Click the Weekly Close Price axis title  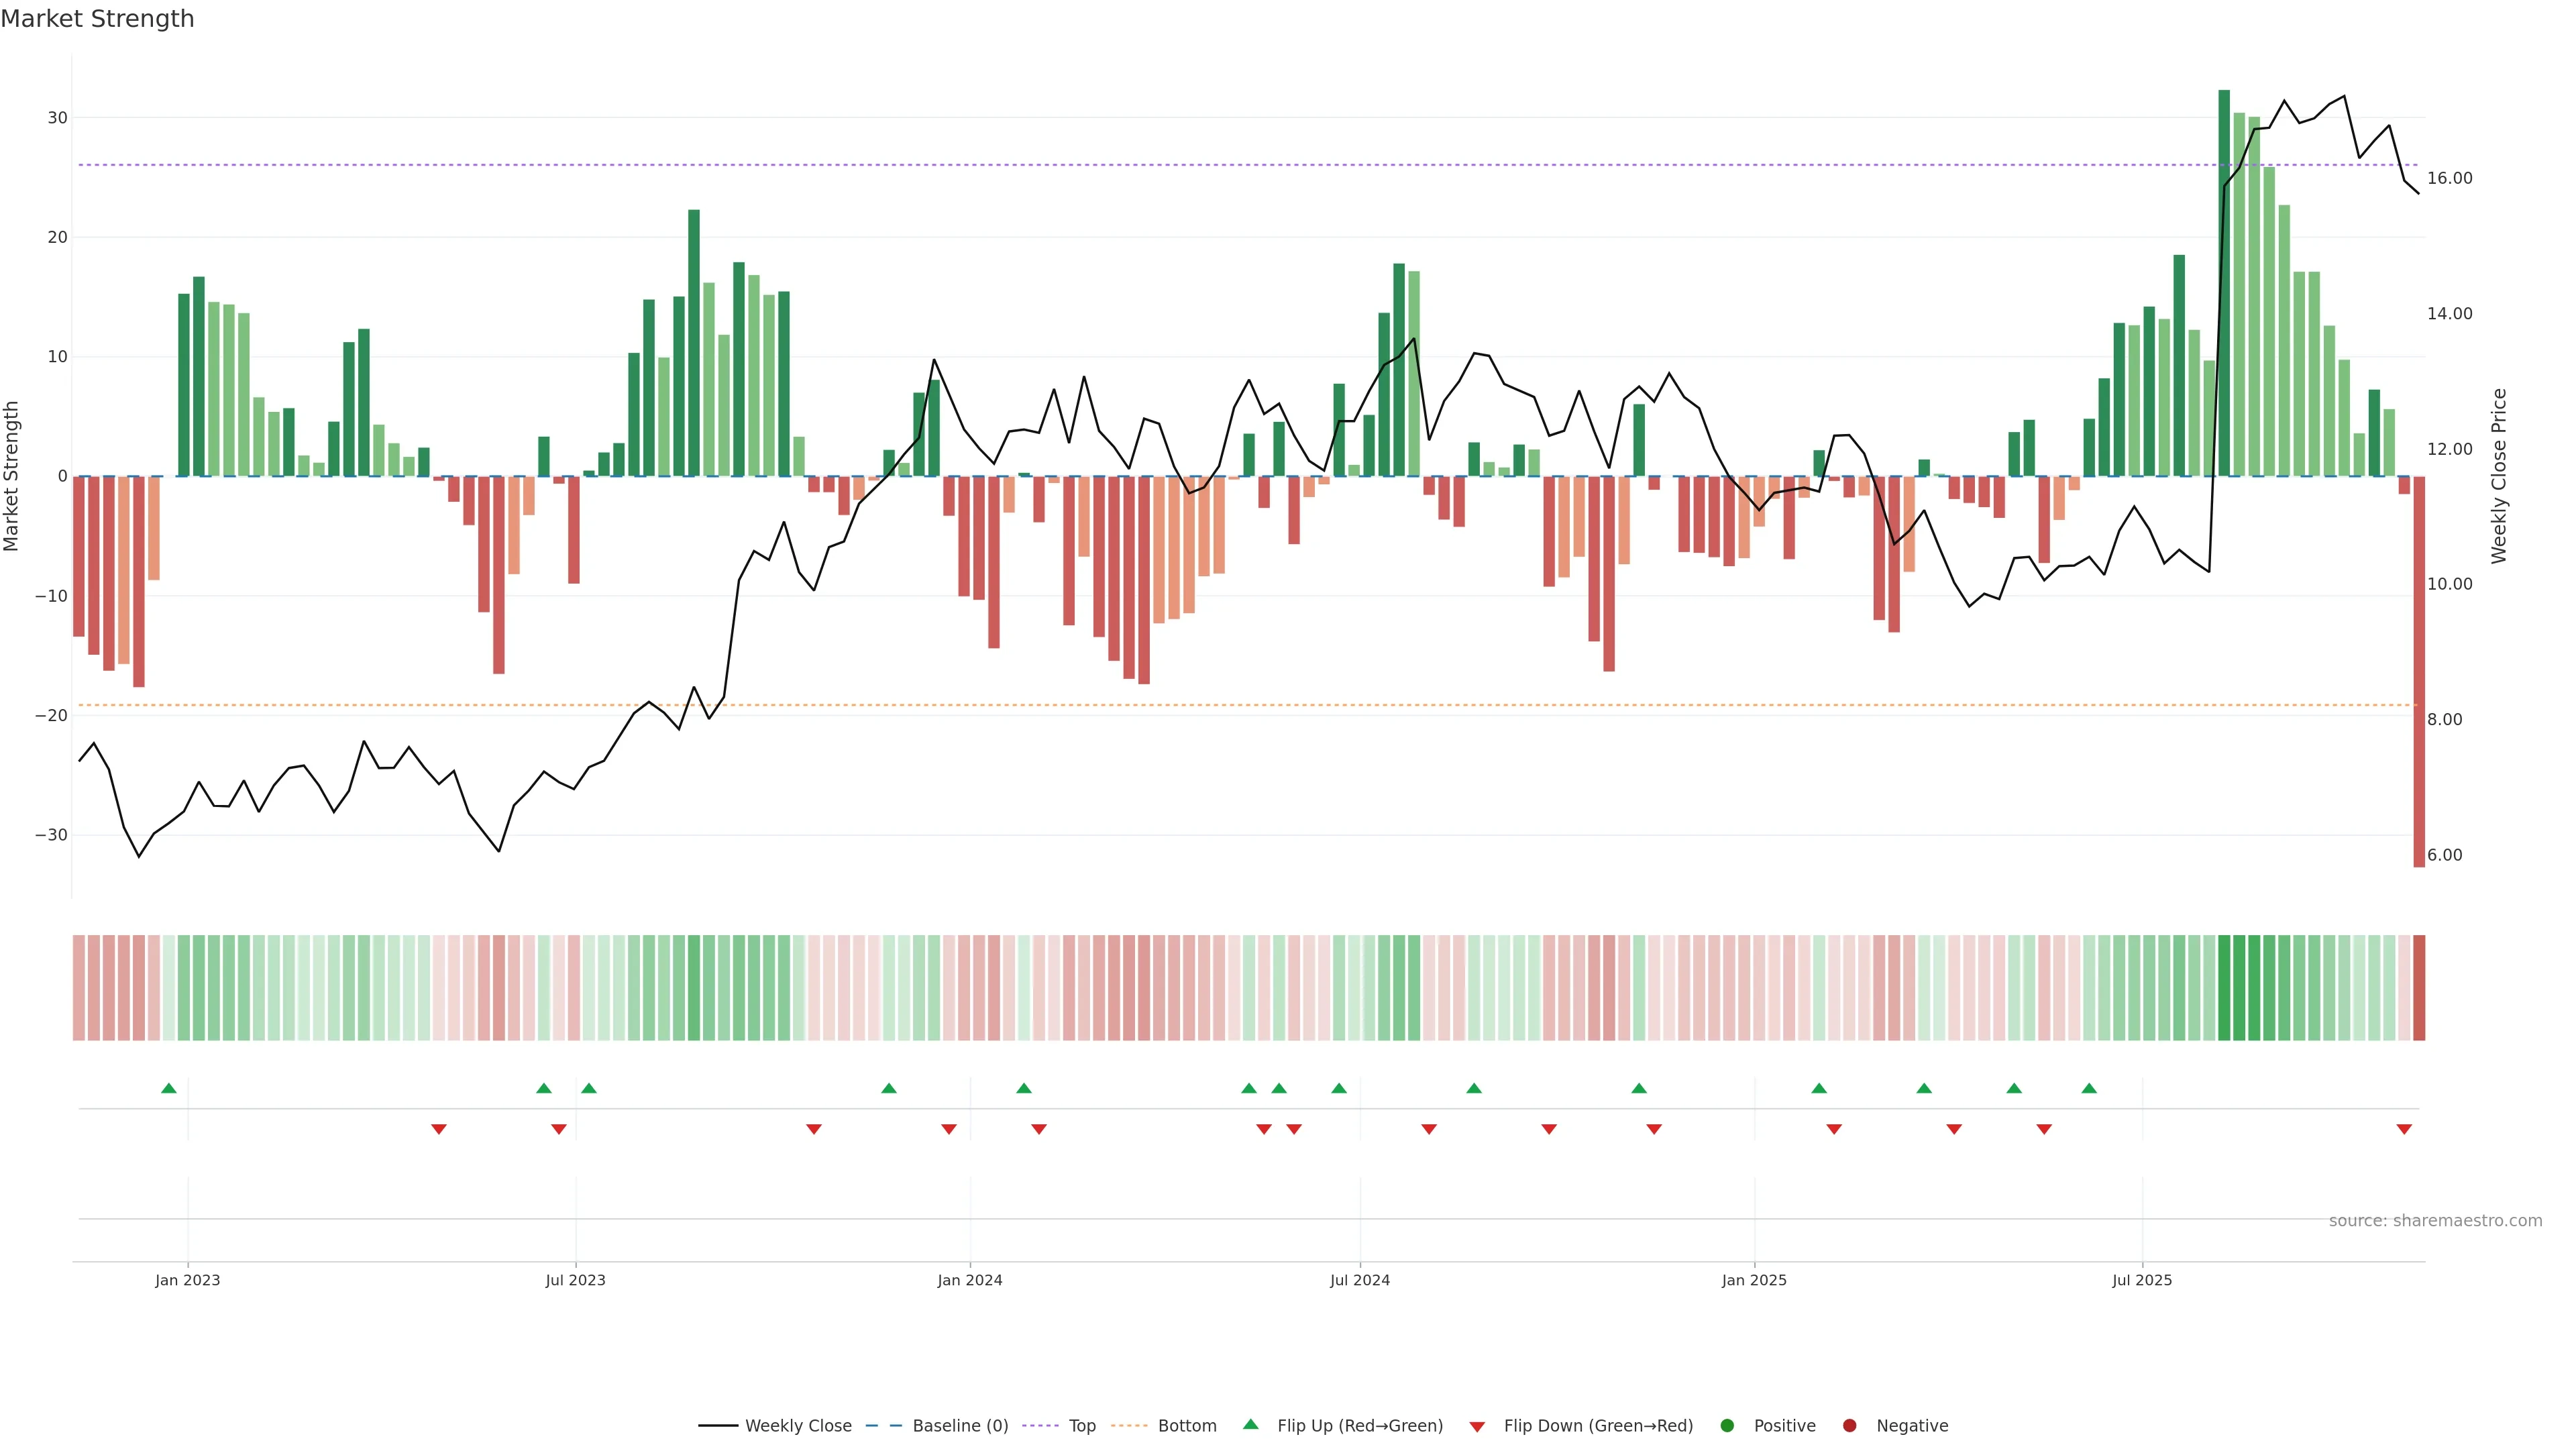pos(2499,476)
